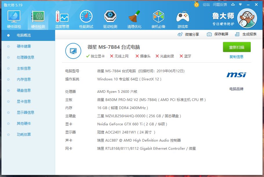The width and height of the screenshot is (264, 177).
Task: Click the 冠捷 AOC2401 24B1W1 monitor value
Action: [126, 132]
